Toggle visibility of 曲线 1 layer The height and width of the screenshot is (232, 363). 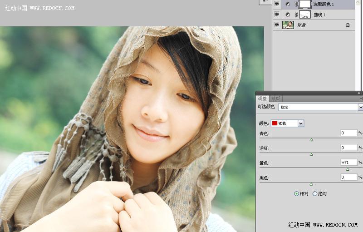point(277,15)
